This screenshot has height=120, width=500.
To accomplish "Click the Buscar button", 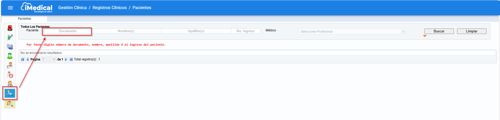I will click(x=439, y=31).
